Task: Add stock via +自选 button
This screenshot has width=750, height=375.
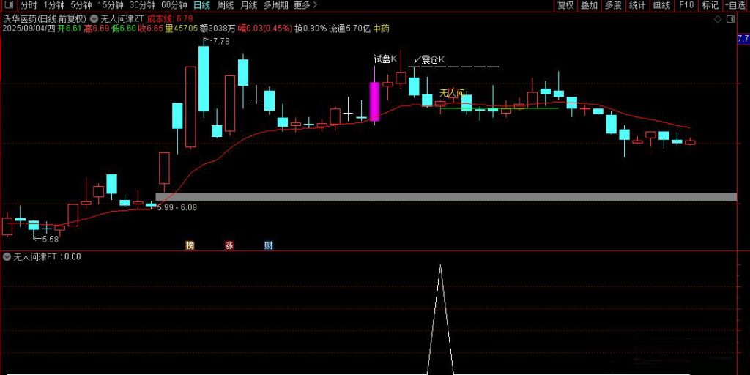Action: (735, 5)
